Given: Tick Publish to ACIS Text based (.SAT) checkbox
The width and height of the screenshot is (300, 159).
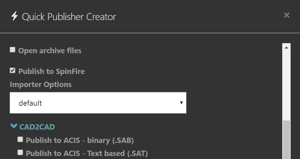Looking at the screenshot, I should pos(20,153).
